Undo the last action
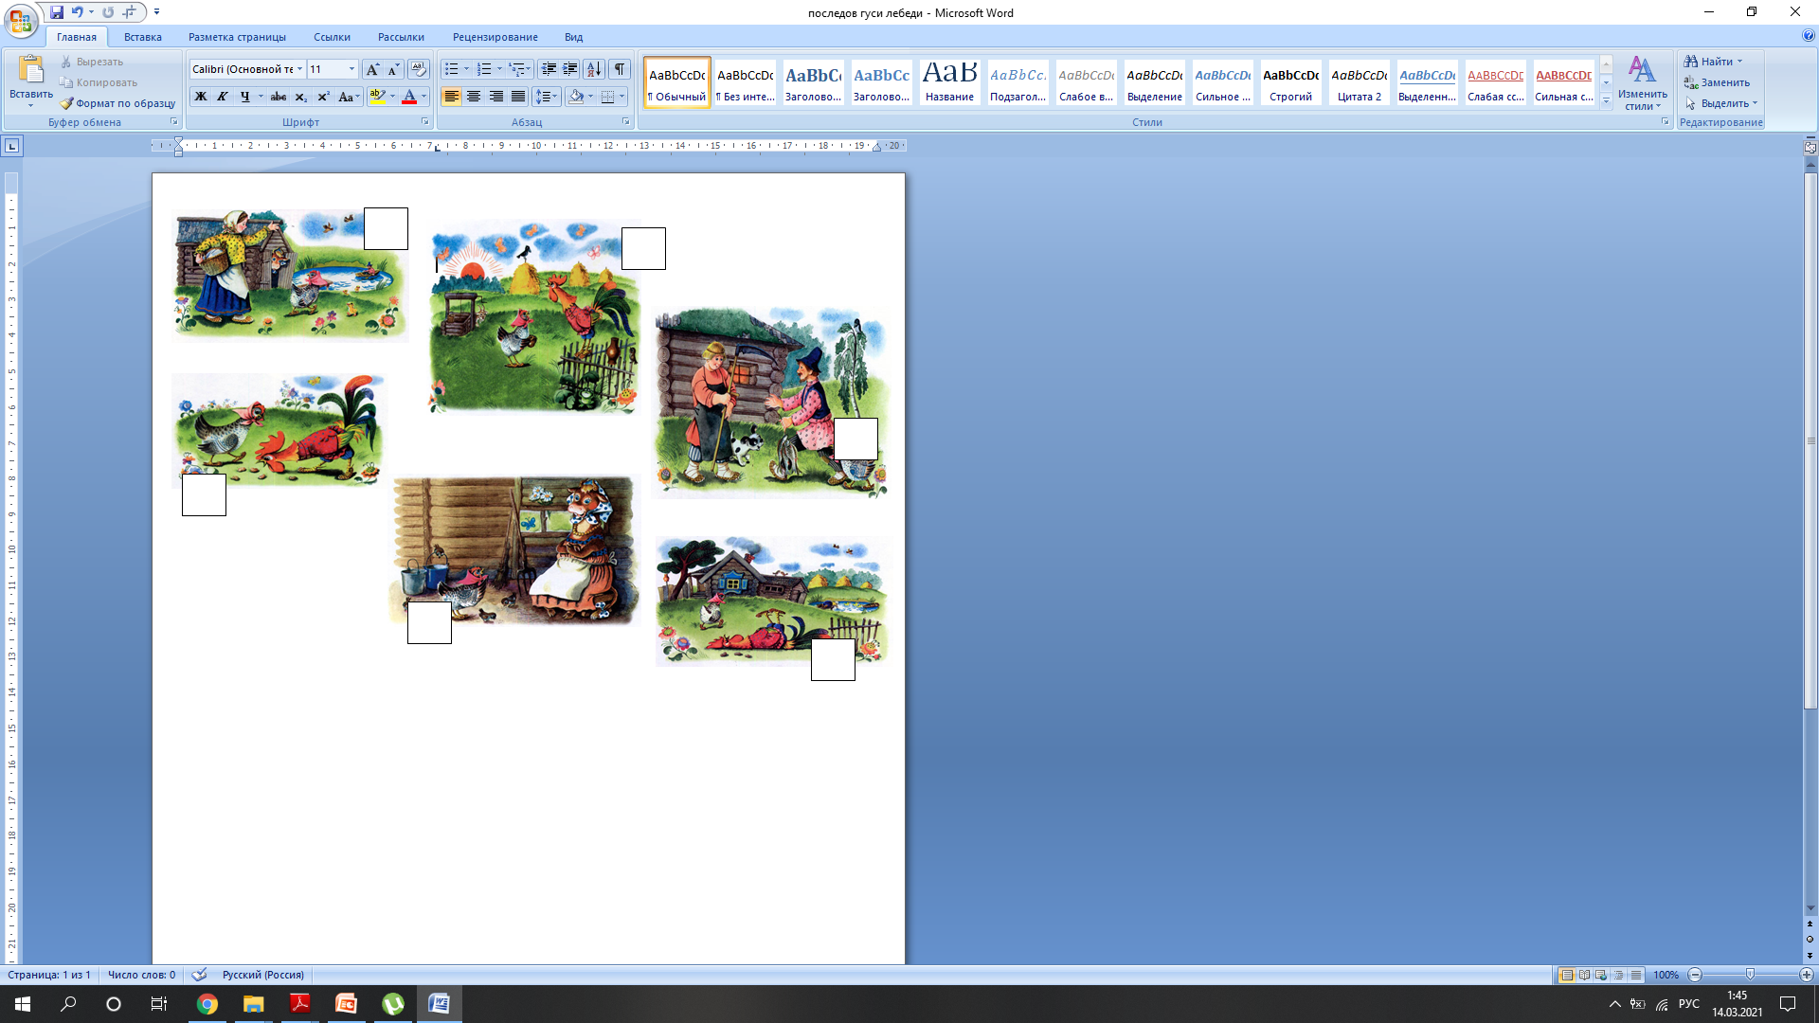1819x1023 pixels. [78, 12]
